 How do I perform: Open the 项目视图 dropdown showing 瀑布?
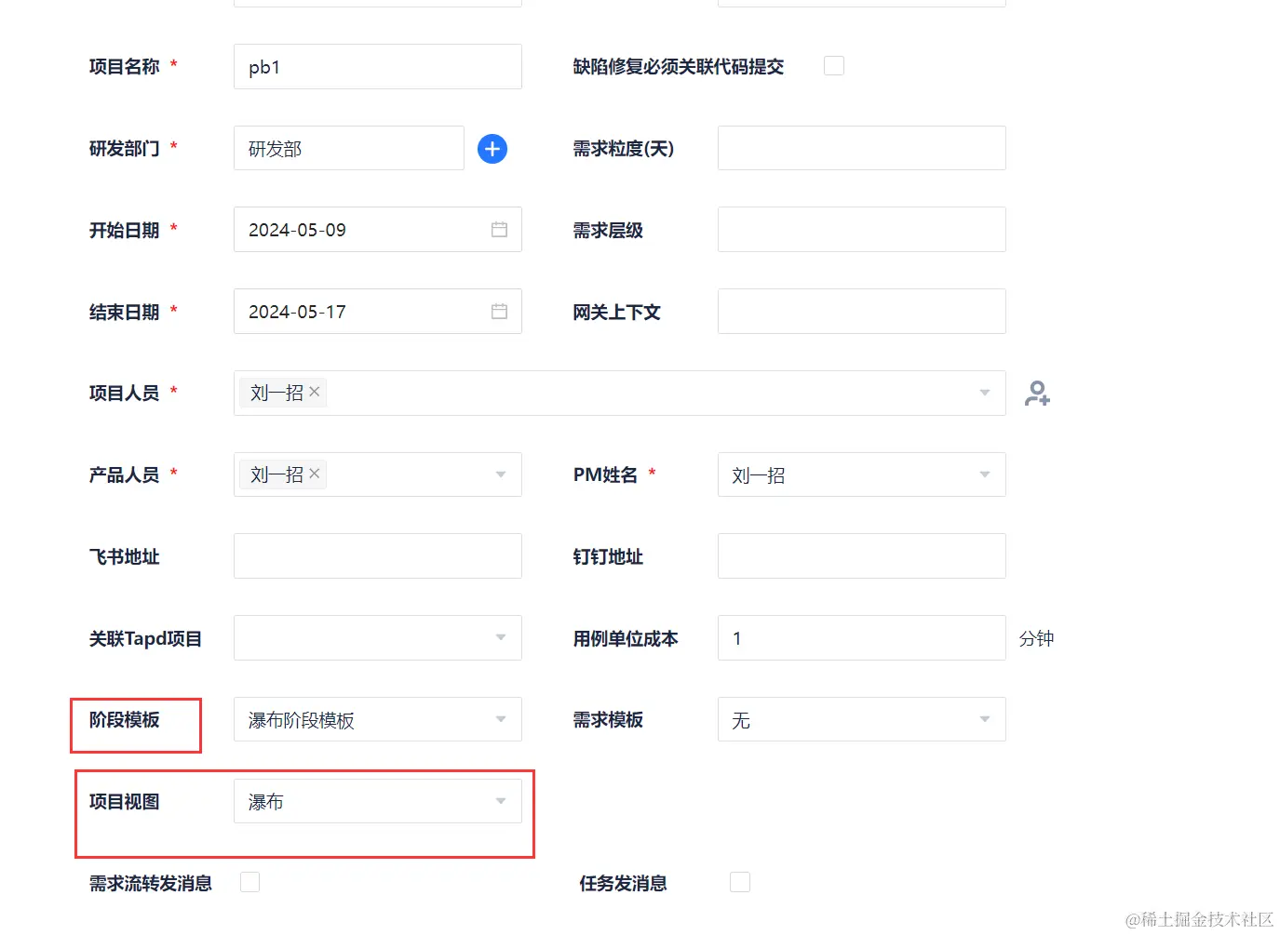coord(378,801)
